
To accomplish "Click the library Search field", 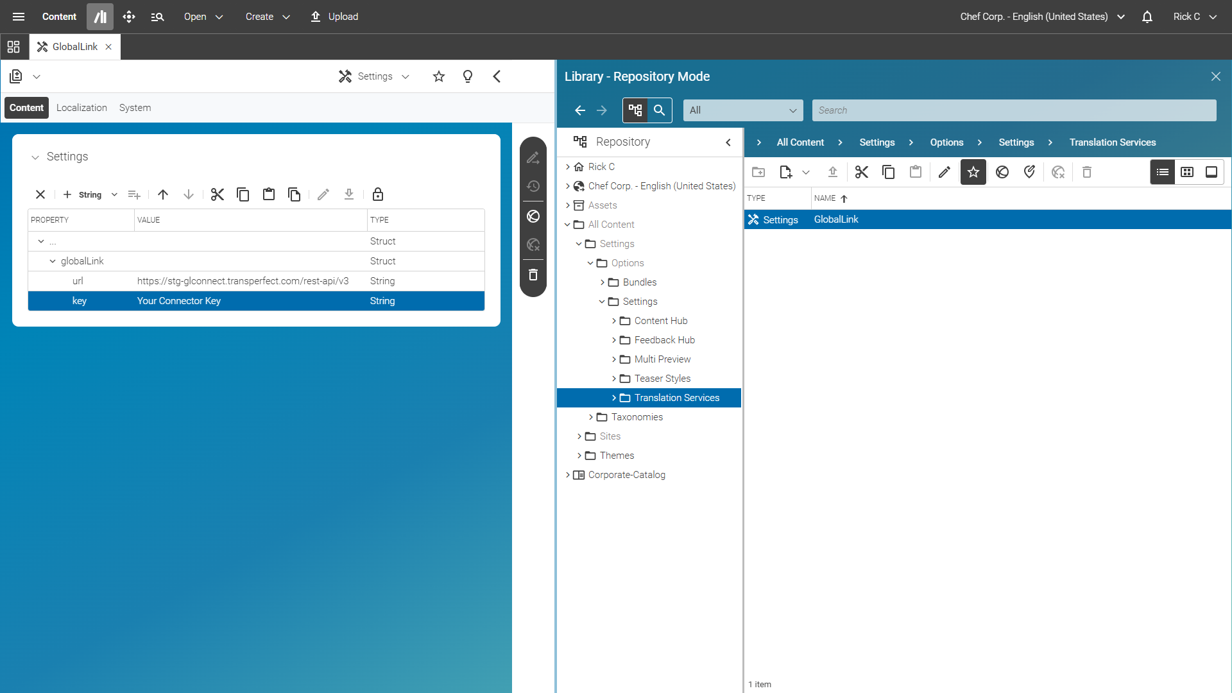I will [x=1014, y=110].
